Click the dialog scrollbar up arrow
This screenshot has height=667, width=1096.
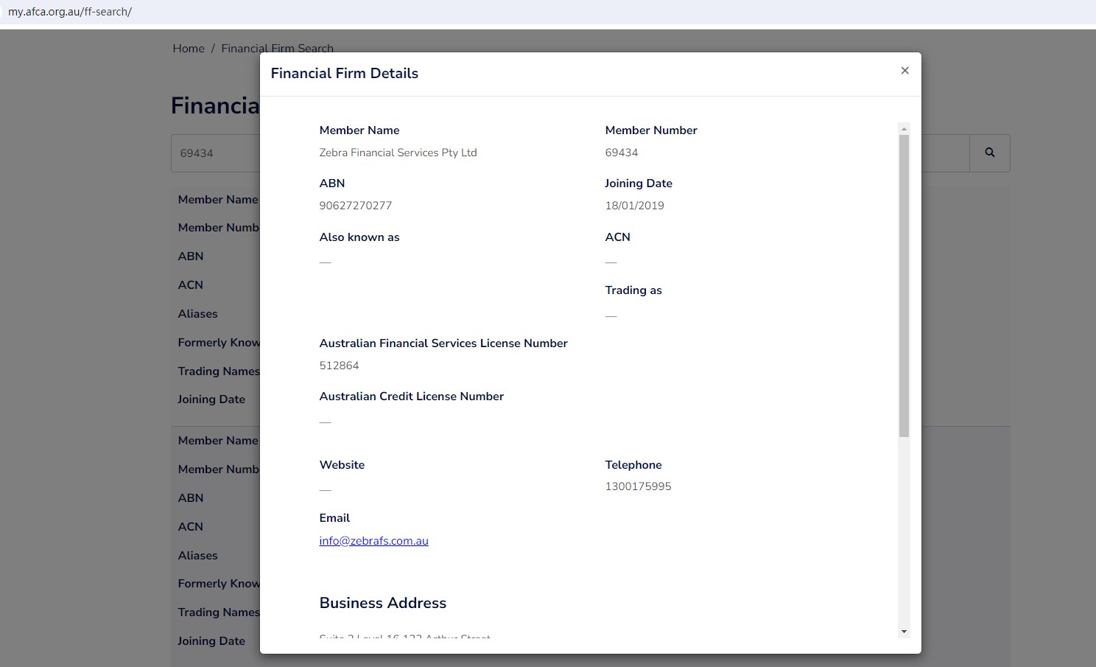[x=904, y=128]
